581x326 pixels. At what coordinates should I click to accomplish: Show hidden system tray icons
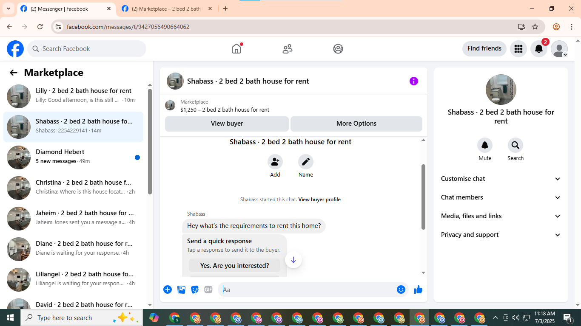click(495, 318)
